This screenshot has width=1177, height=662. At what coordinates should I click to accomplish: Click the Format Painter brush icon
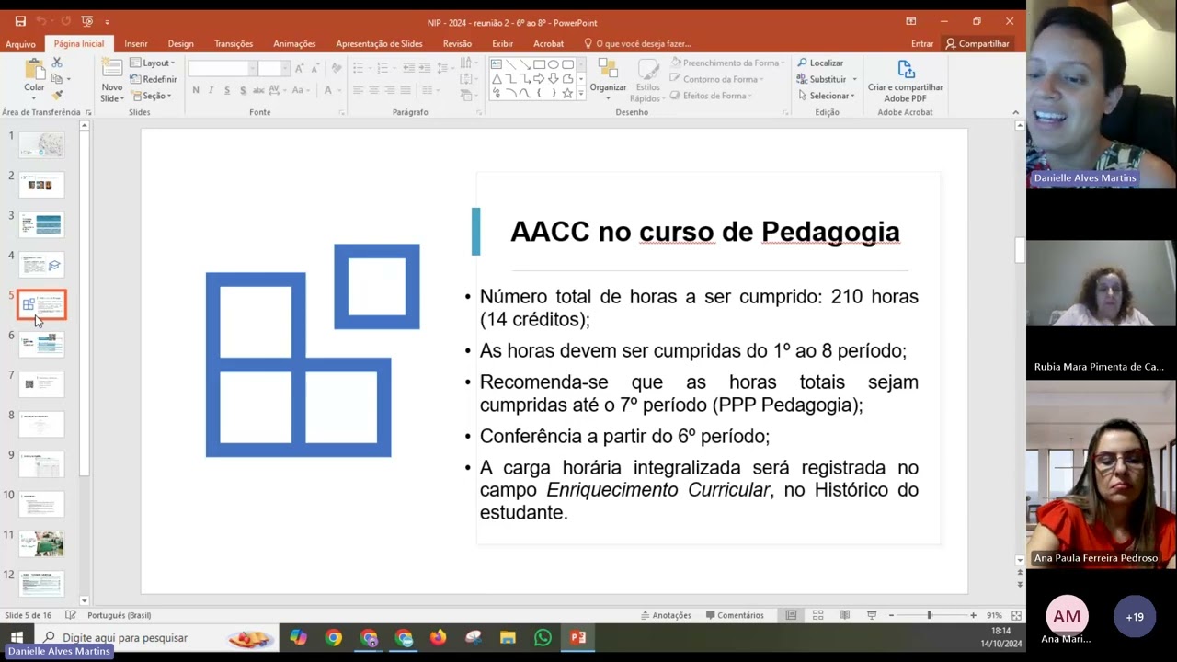pyautogui.click(x=57, y=95)
